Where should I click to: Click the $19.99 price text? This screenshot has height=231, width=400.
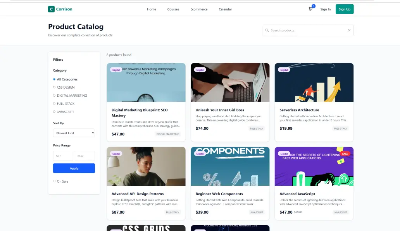(x=286, y=128)
